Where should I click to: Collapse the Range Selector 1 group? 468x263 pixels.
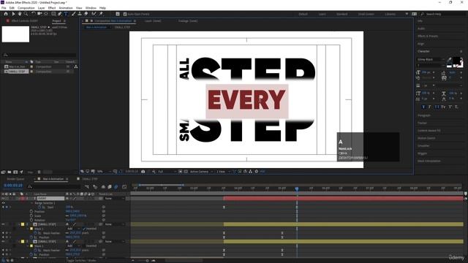(x=32, y=203)
